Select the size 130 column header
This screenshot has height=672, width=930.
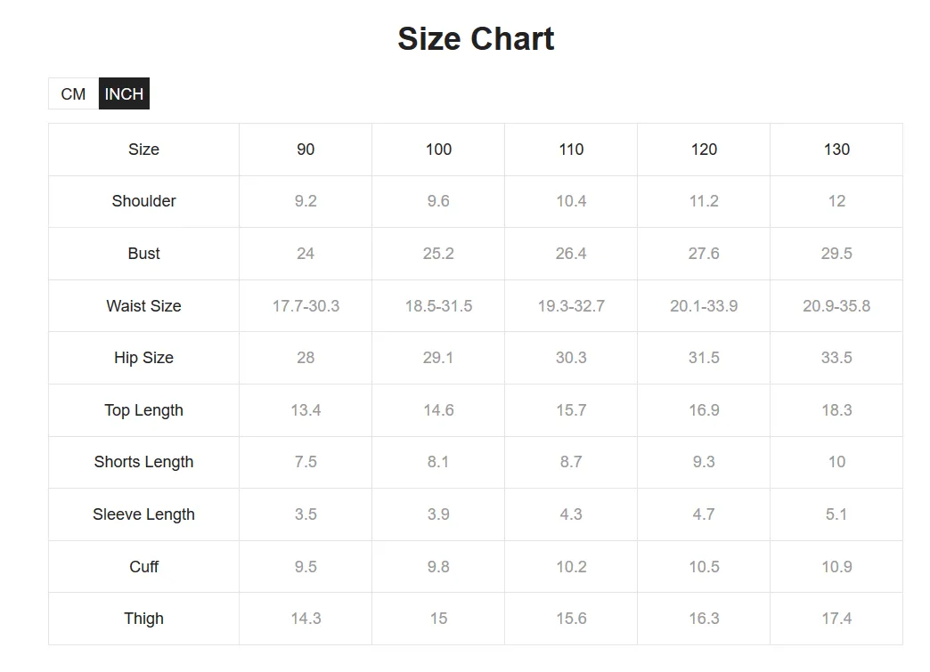[836, 150]
